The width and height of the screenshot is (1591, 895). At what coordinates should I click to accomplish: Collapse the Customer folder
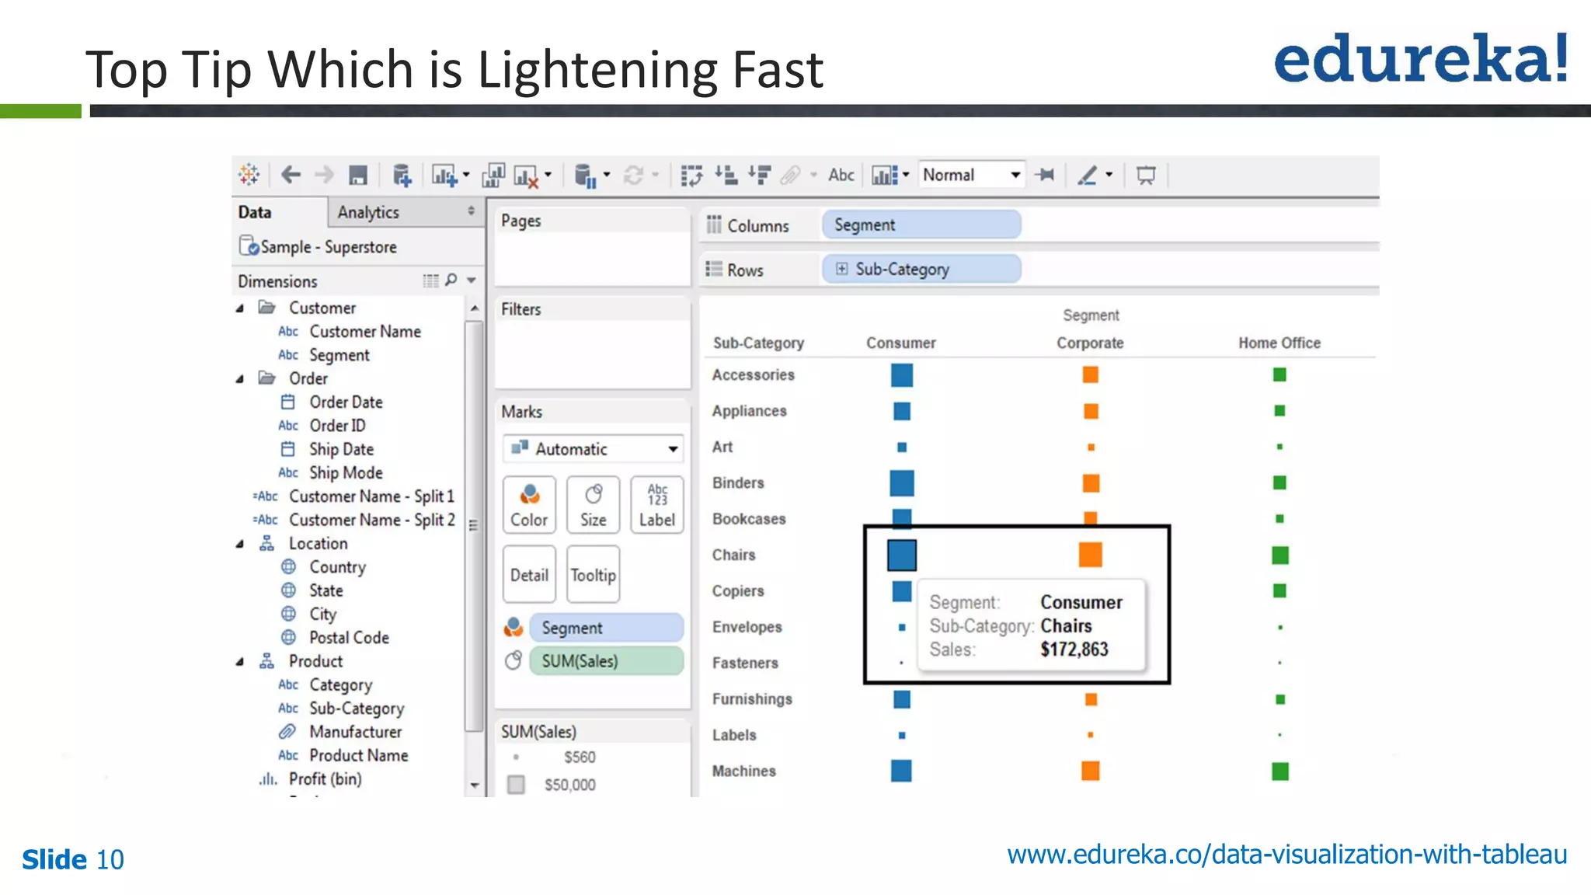pyautogui.click(x=240, y=308)
